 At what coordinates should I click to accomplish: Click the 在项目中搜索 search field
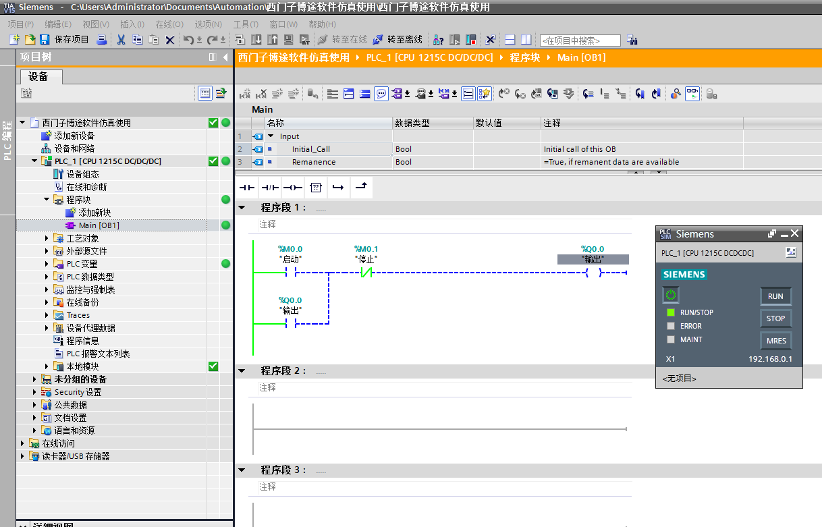click(x=580, y=40)
